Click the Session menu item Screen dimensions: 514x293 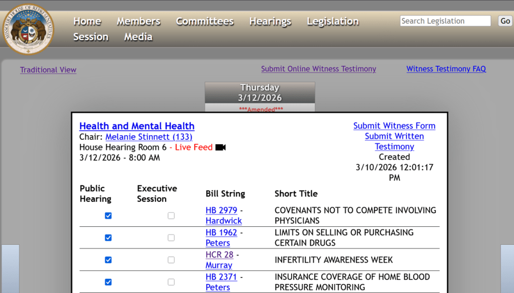(90, 37)
